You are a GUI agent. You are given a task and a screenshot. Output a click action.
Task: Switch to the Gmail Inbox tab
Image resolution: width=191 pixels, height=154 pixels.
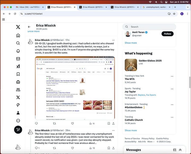tap(30, 7)
